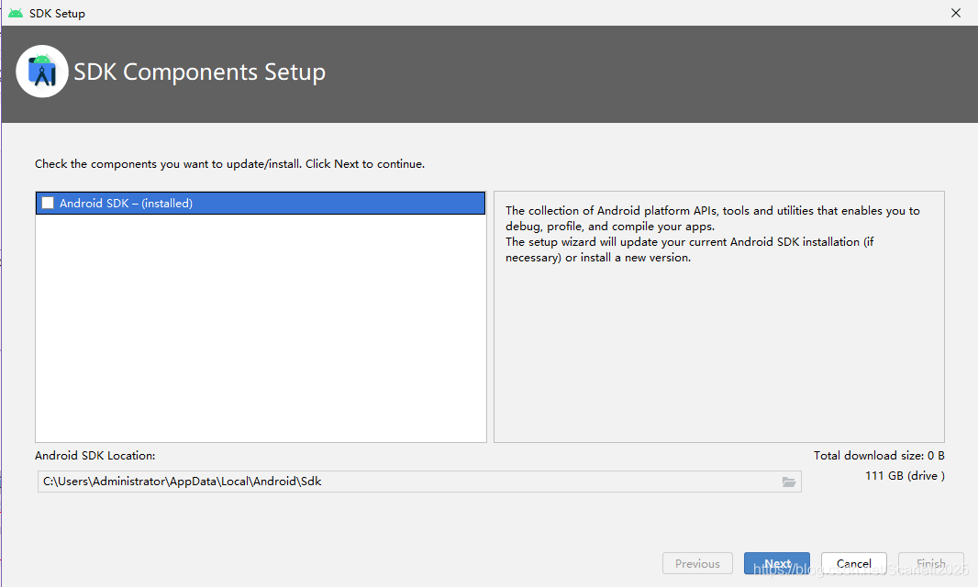Click the Next button
The image size is (978, 587).
point(776,563)
